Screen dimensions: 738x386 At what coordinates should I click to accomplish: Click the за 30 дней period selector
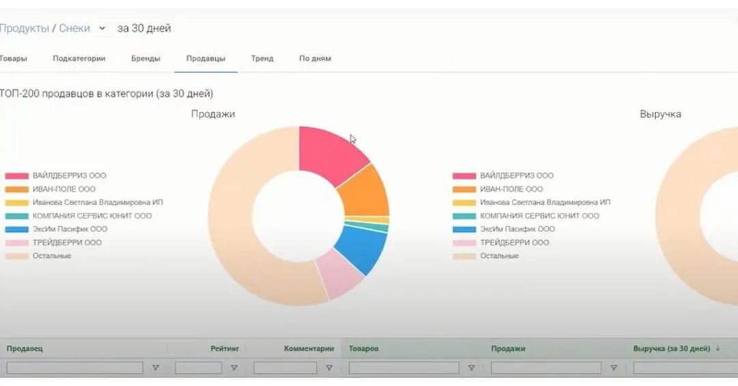pyautogui.click(x=144, y=28)
